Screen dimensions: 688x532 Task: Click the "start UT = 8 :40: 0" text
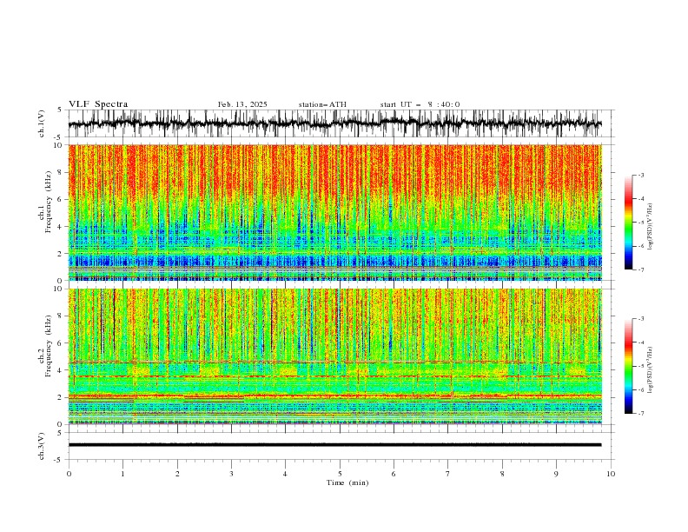(420, 104)
